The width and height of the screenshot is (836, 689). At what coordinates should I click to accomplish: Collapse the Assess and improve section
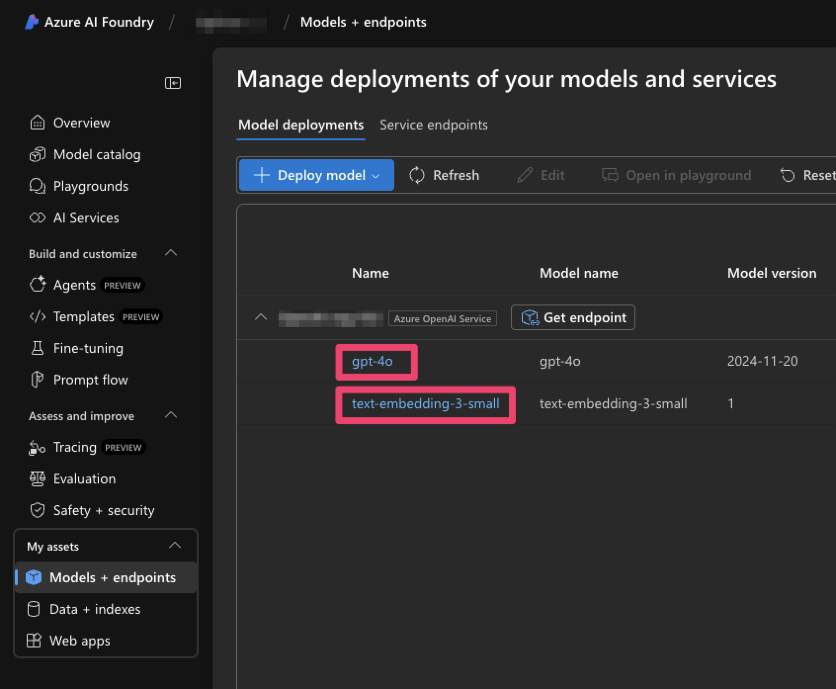pyautogui.click(x=171, y=415)
